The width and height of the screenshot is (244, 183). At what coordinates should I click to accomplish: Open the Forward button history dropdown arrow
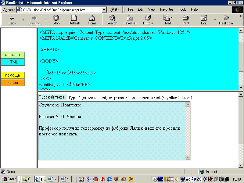tap(45, 20)
